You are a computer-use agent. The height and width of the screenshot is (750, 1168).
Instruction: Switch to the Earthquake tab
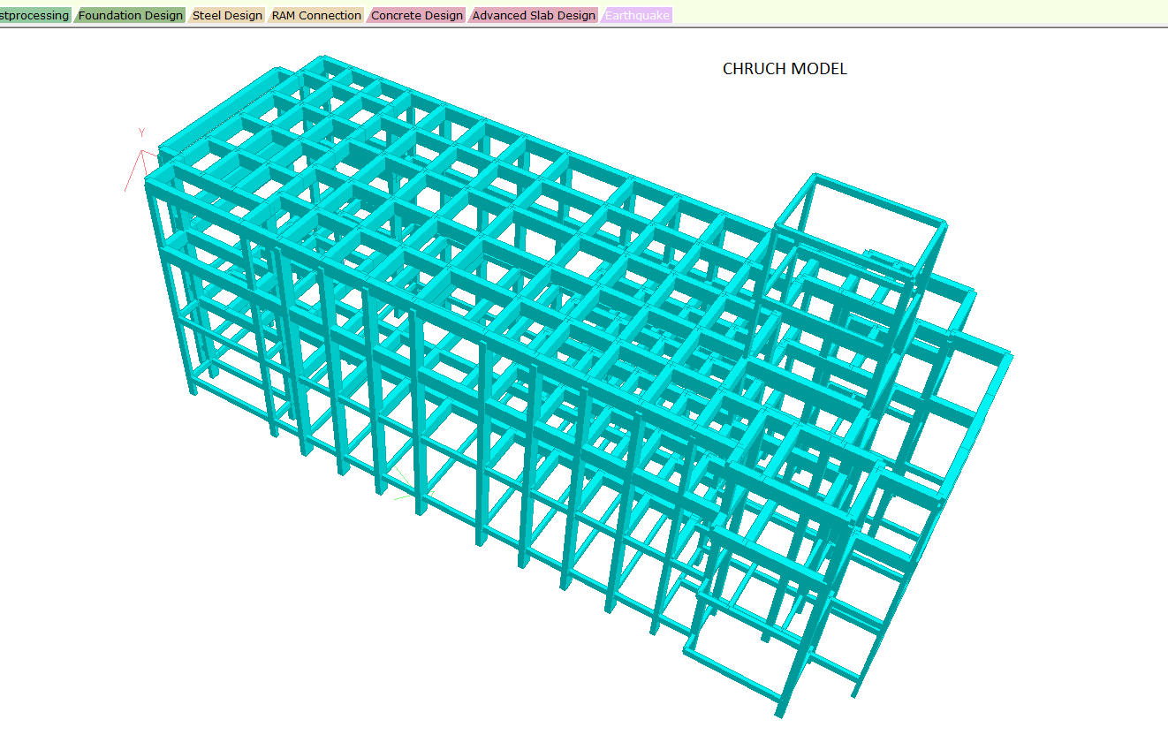637,15
